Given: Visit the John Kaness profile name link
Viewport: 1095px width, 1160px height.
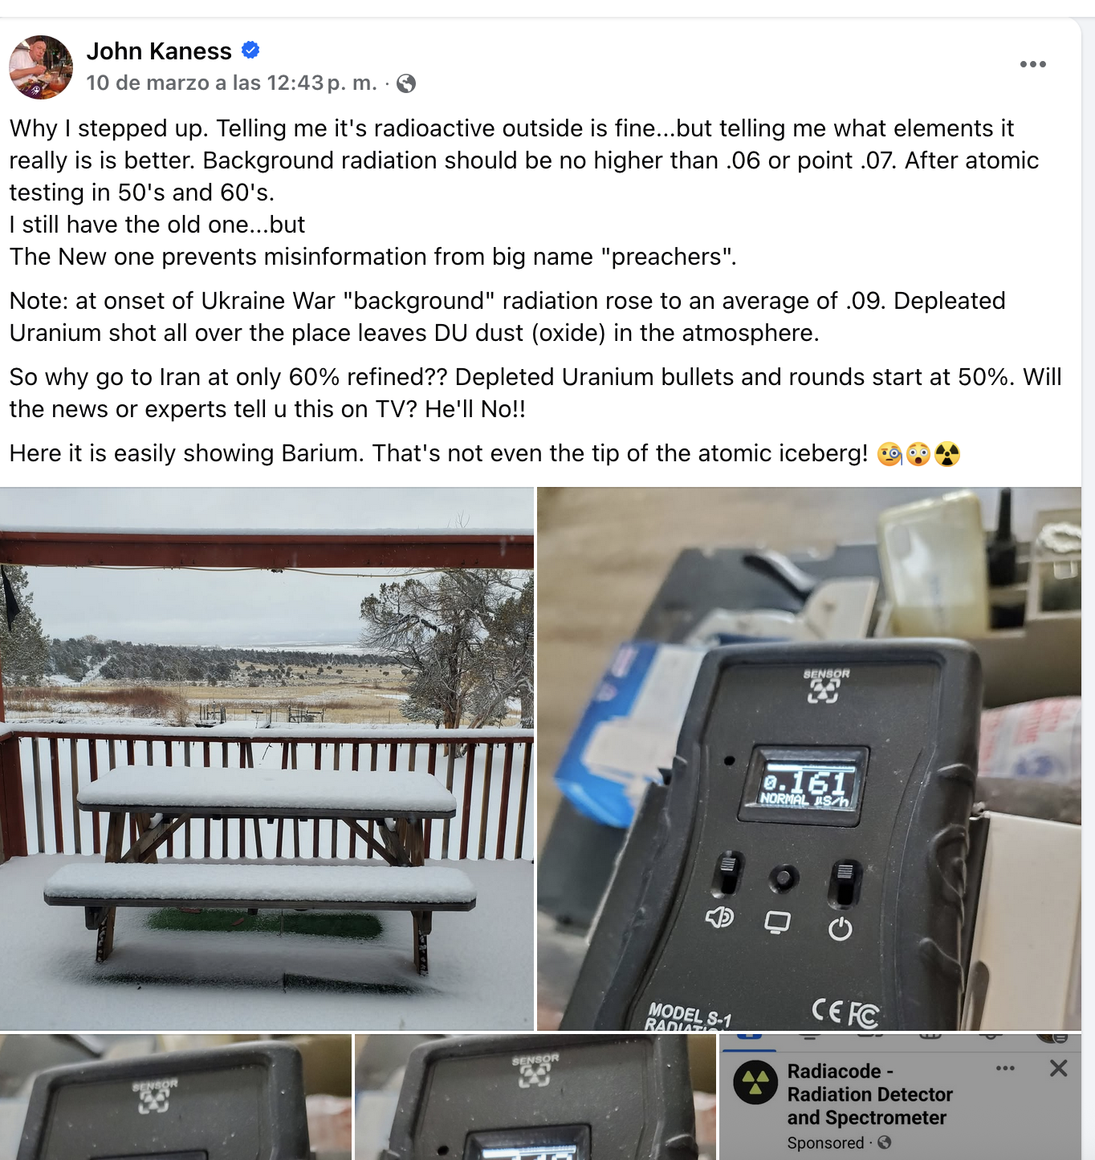Looking at the screenshot, I should (159, 51).
